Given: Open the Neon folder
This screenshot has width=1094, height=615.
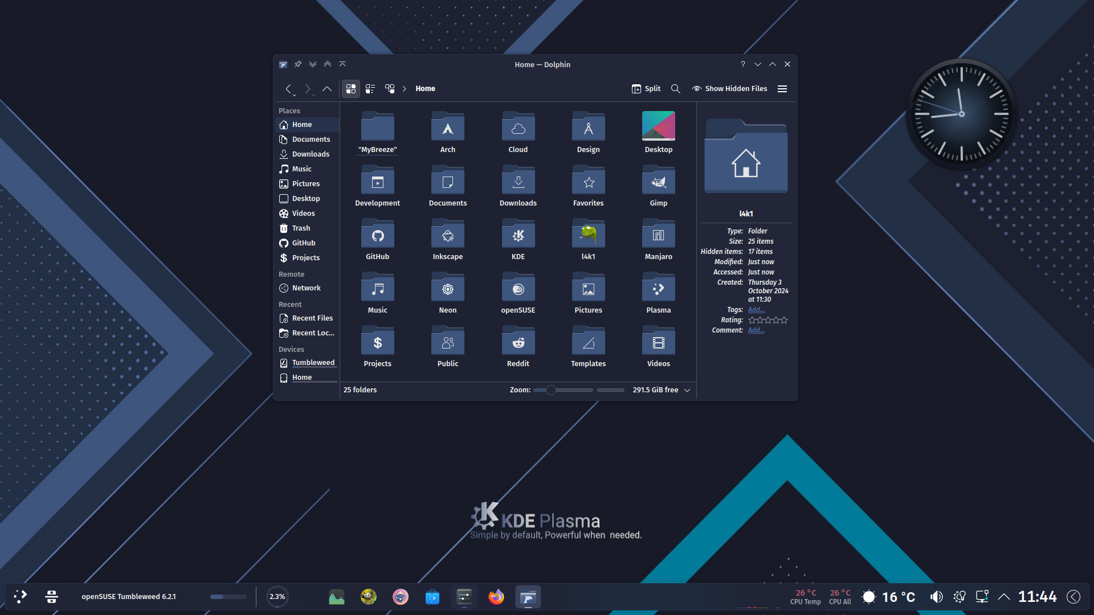Looking at the screenshot, I should [447, 293].
